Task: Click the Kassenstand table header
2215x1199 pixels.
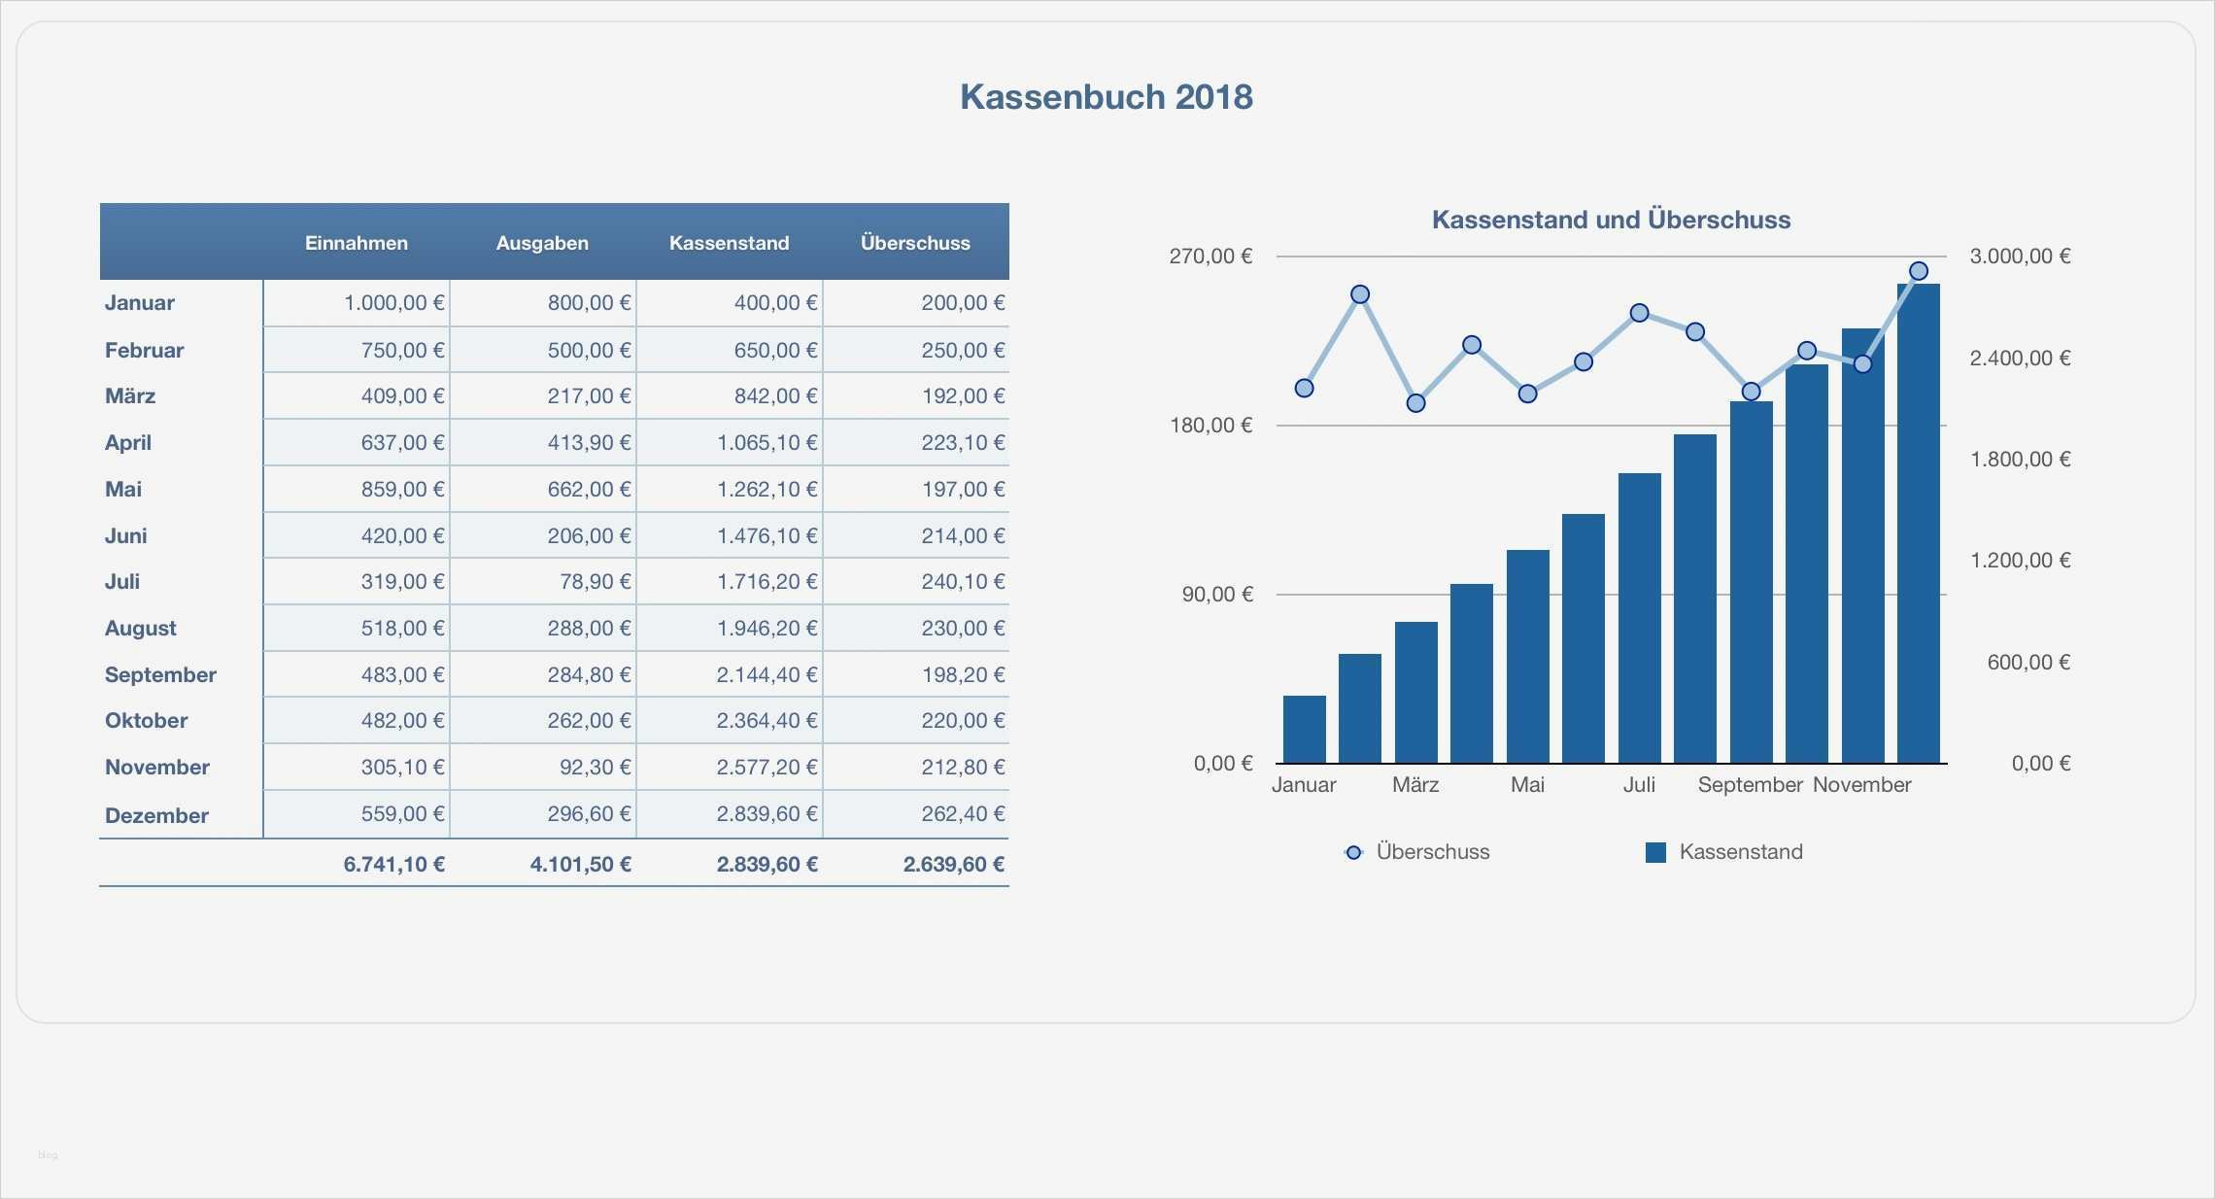Action: coord(729,243)
